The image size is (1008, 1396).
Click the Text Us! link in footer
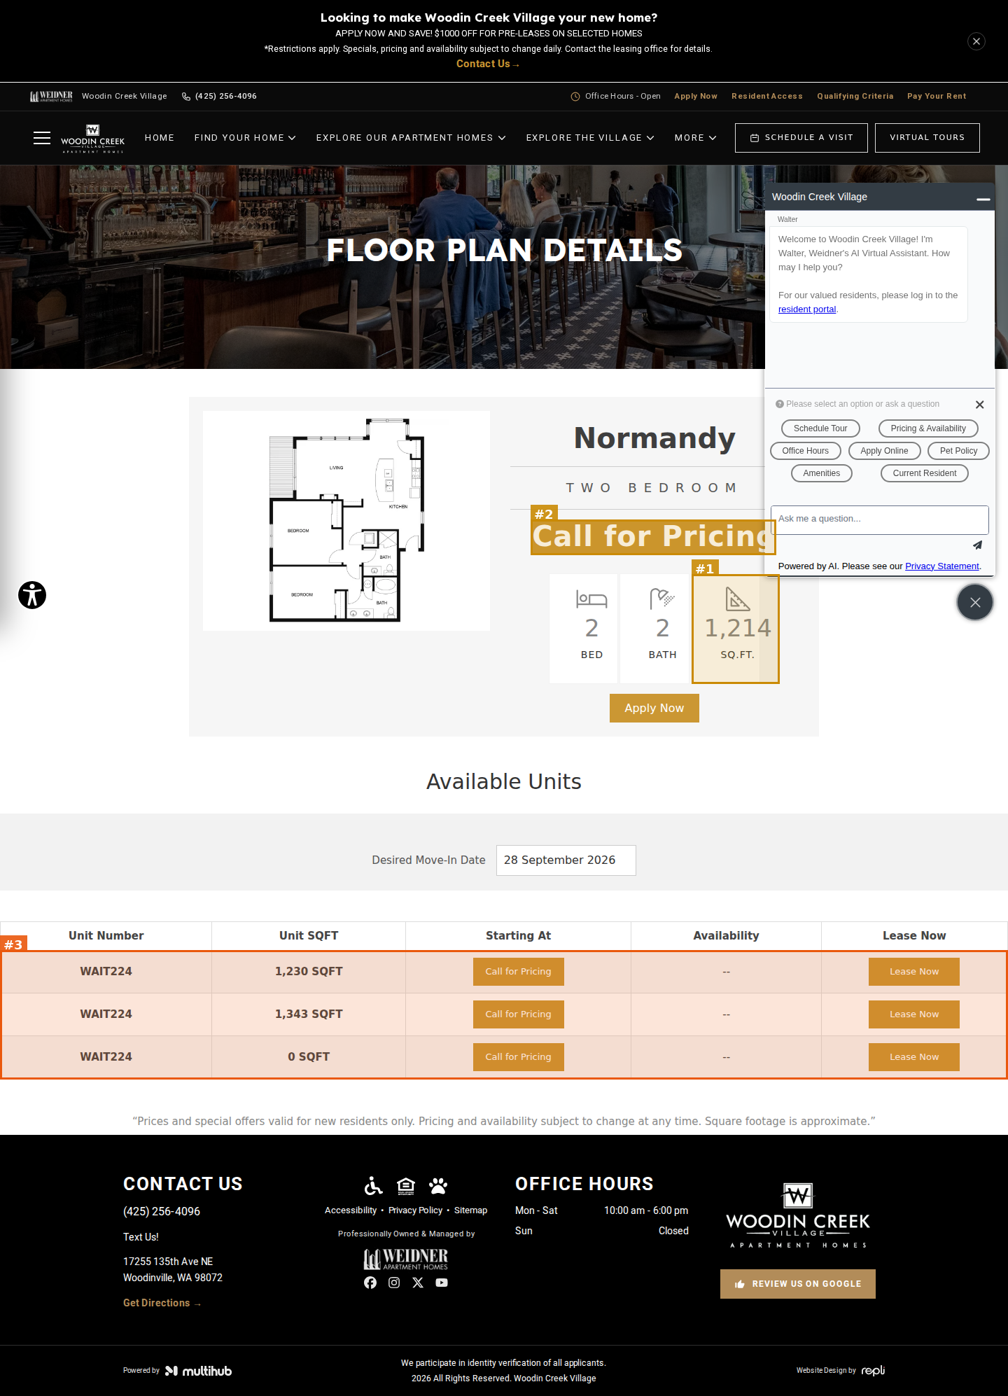[x=141, y=1237]
